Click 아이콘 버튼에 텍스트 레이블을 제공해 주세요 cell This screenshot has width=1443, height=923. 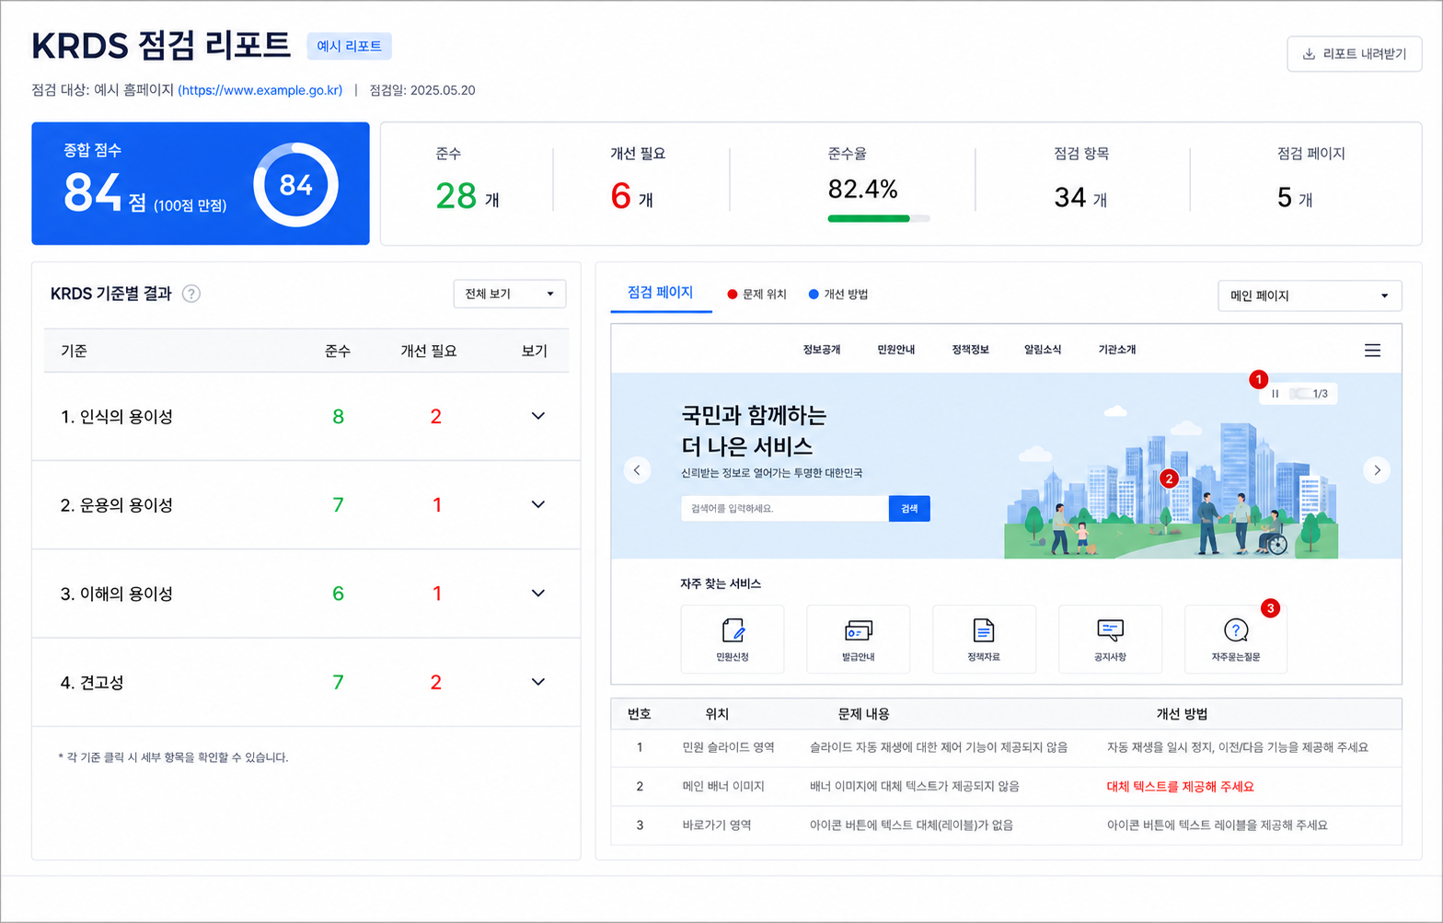(1218, 825)
